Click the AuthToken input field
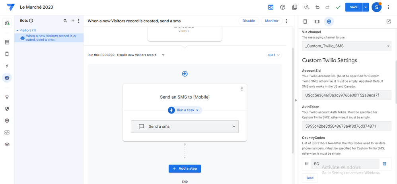This screenshot has width=397, height=184. pos(346,126)
